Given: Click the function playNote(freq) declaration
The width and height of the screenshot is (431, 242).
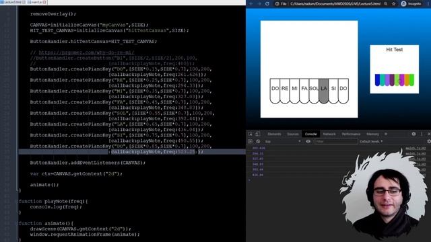Looking at the screenshot, I should 53,202.
